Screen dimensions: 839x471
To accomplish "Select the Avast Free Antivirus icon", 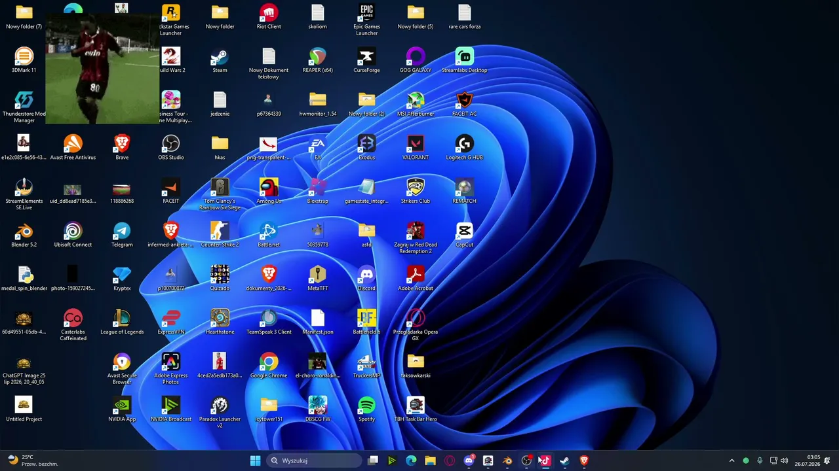I will click(x=73, y=148).
